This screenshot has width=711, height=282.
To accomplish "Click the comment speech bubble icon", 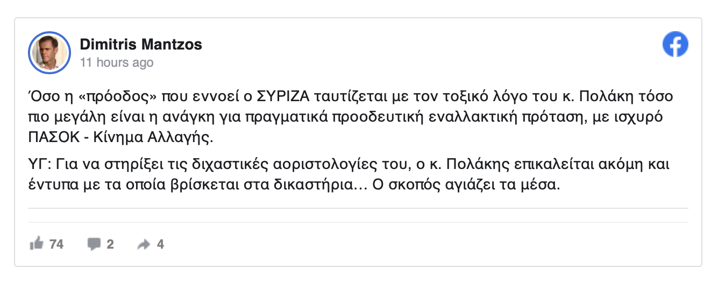I will (x=94, y=244).
